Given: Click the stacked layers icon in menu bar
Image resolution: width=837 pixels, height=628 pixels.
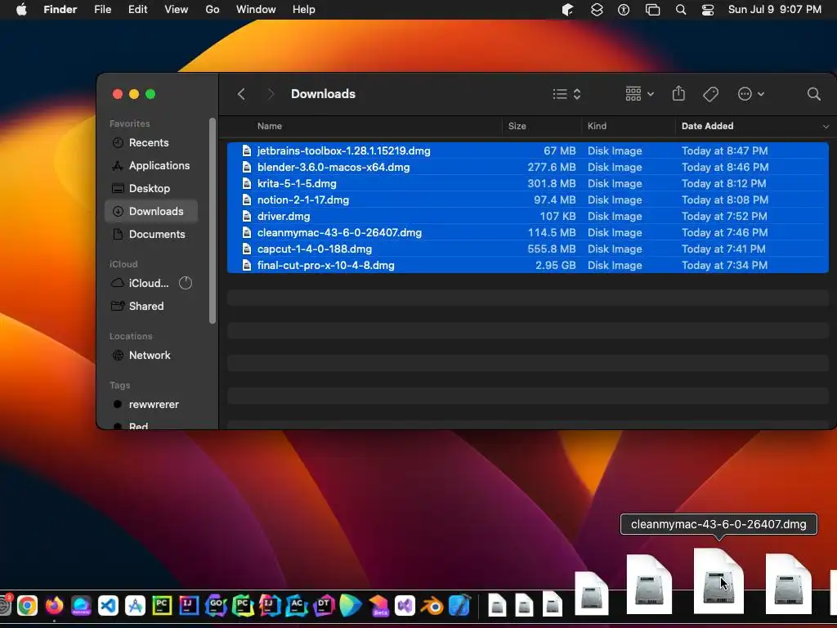Looking at the screenshot, I should (596, 10).
